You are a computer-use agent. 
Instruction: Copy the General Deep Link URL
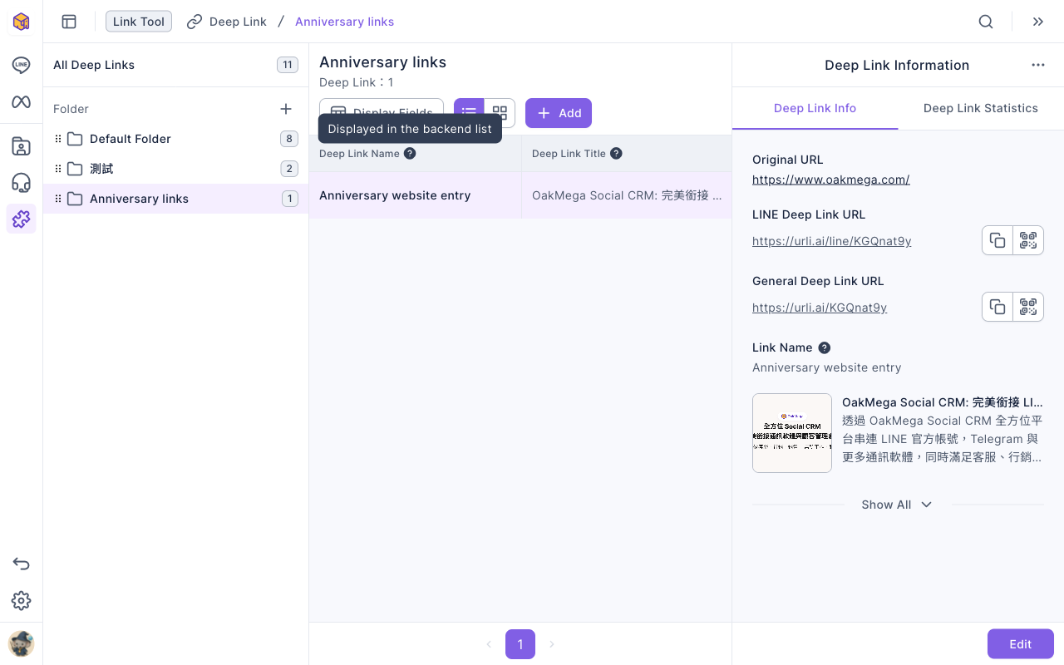pos(997,307)
